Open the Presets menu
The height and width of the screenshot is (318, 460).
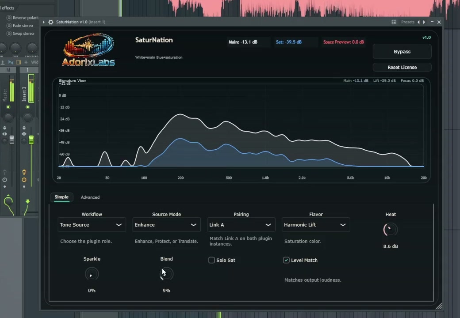(x=407, y=22)
